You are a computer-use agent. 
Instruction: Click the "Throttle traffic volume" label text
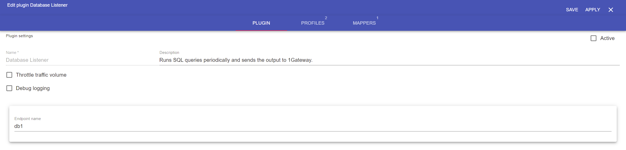pos(41,75)
